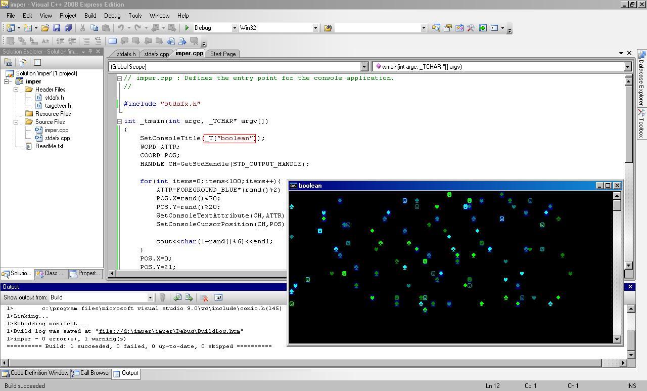Switch to the stdafx.cpp editor tab
Image resolution: width=647 pixels, height=391 pixels.
point(156,54)
